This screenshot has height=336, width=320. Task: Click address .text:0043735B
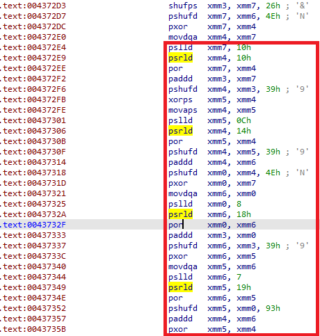(x=33, y=329)
